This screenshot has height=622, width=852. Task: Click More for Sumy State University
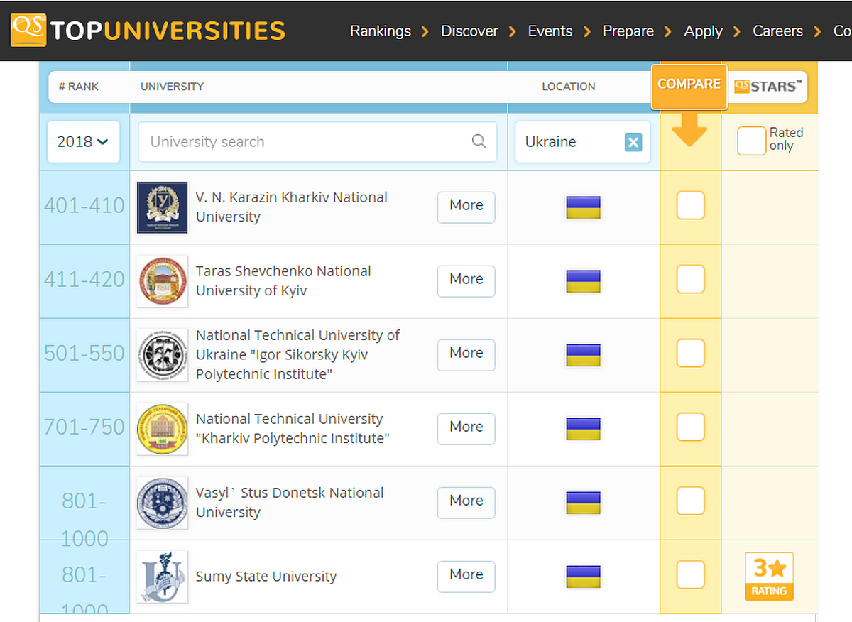pos(466,577)
